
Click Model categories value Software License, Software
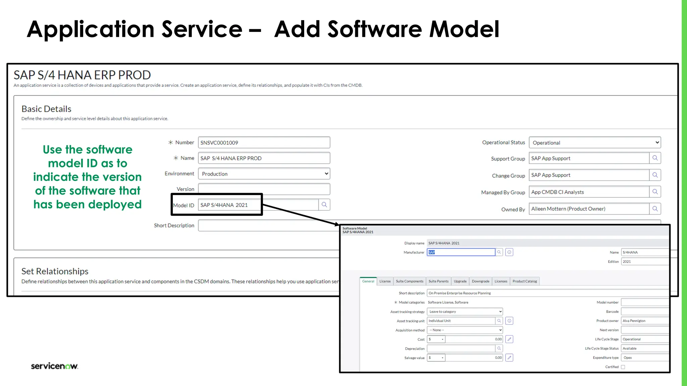point(448,303)
